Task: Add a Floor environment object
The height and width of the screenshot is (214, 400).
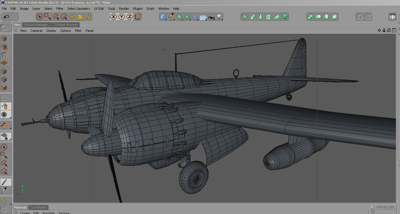Action: pyautogui.click(x=203, y=17)
